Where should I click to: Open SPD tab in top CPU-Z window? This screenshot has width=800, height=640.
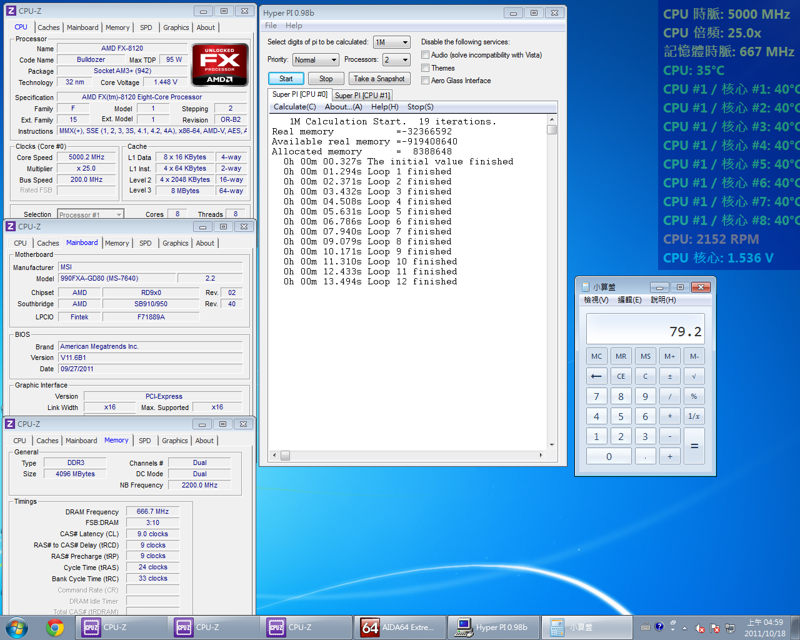[146, 27]
